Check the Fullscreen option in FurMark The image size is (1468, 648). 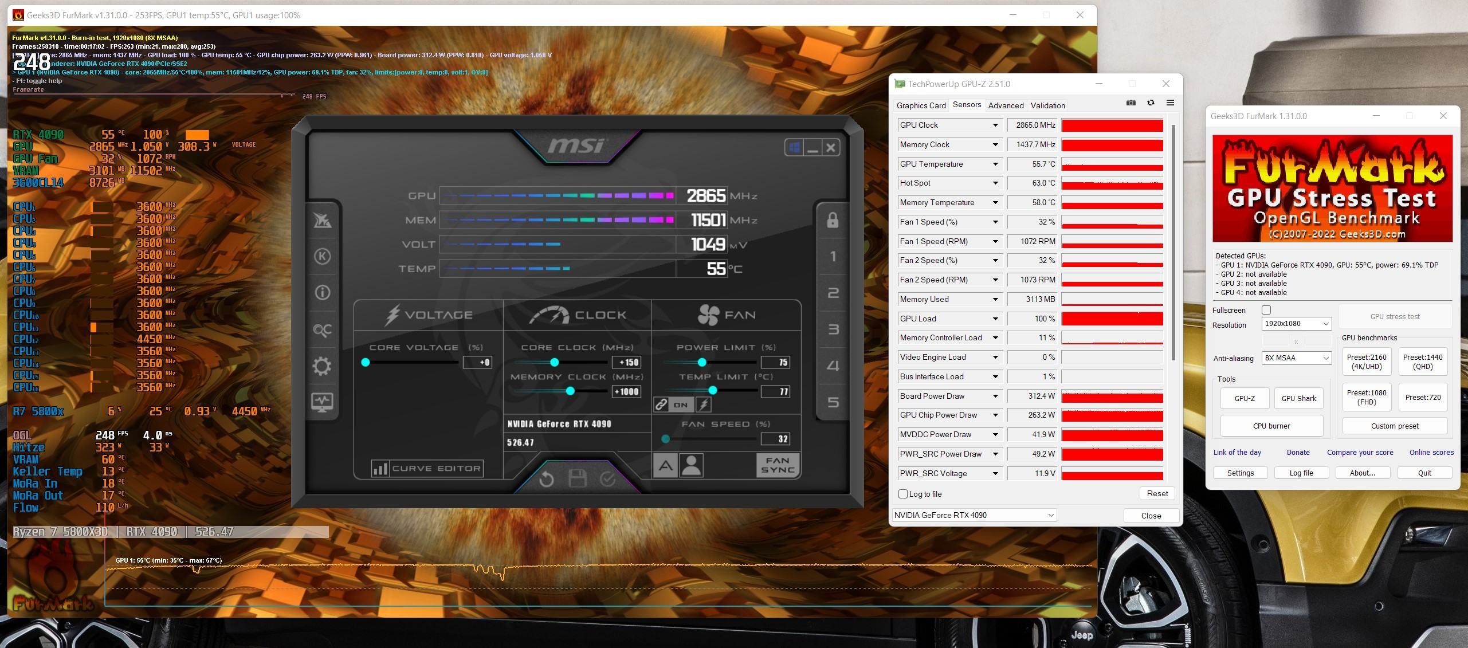click(x=1266, y=310)
